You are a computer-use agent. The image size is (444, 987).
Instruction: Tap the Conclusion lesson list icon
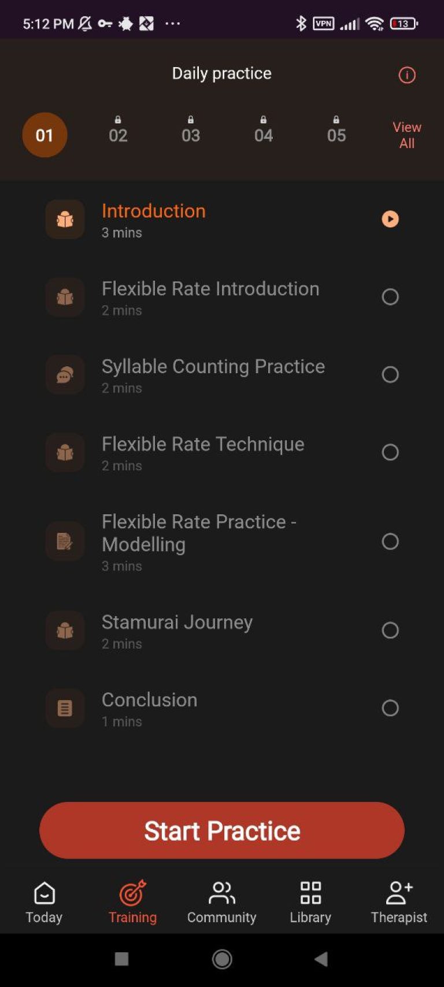pos(65,708)
